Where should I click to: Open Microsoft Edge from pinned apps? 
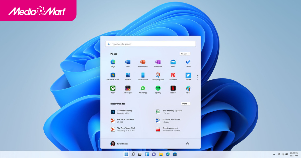pyautogui.click(x=113, y=62)
